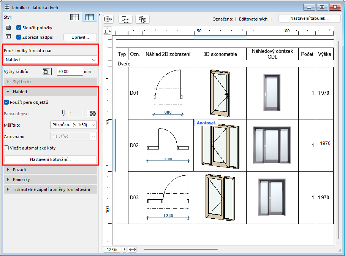Open the Použít volby formátu na dropdown
Viewport: 345px width, 256px height.
coord(50,60)
